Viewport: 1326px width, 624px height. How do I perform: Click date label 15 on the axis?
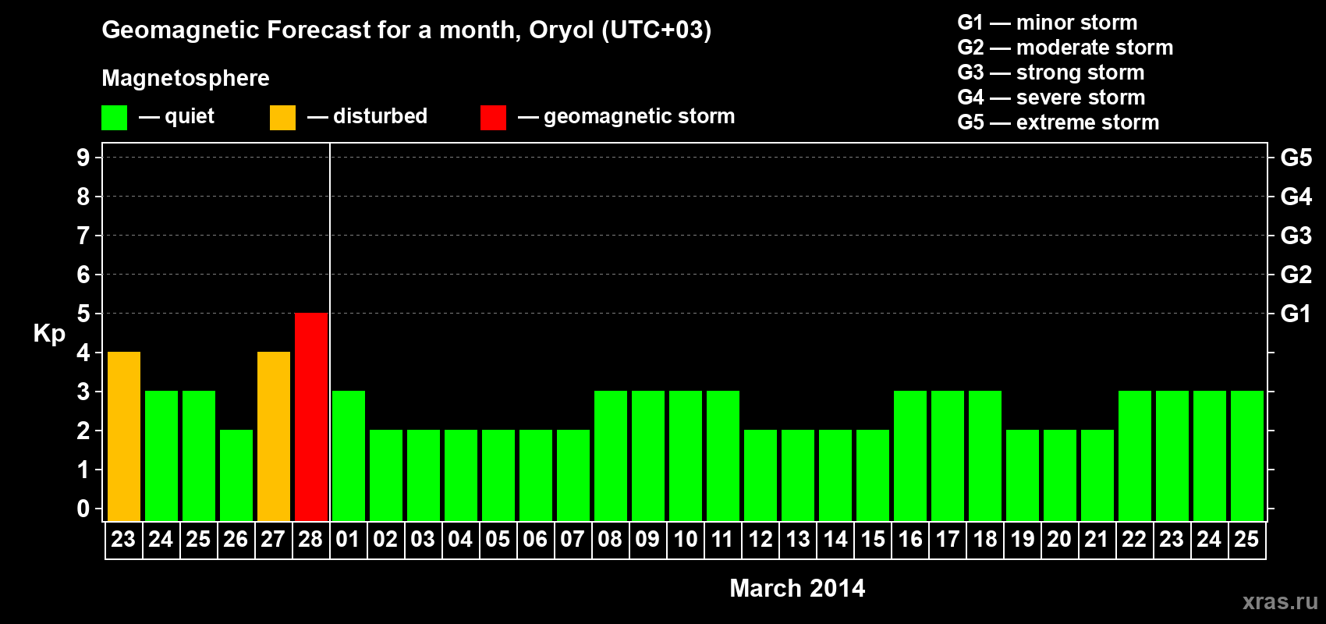[x=873, y=540]
